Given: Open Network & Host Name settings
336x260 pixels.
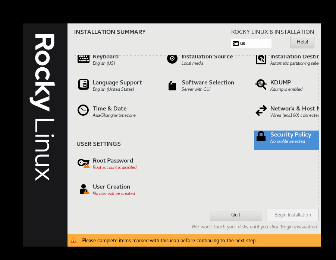Looking at the screenshot, I should click(295, 109).
